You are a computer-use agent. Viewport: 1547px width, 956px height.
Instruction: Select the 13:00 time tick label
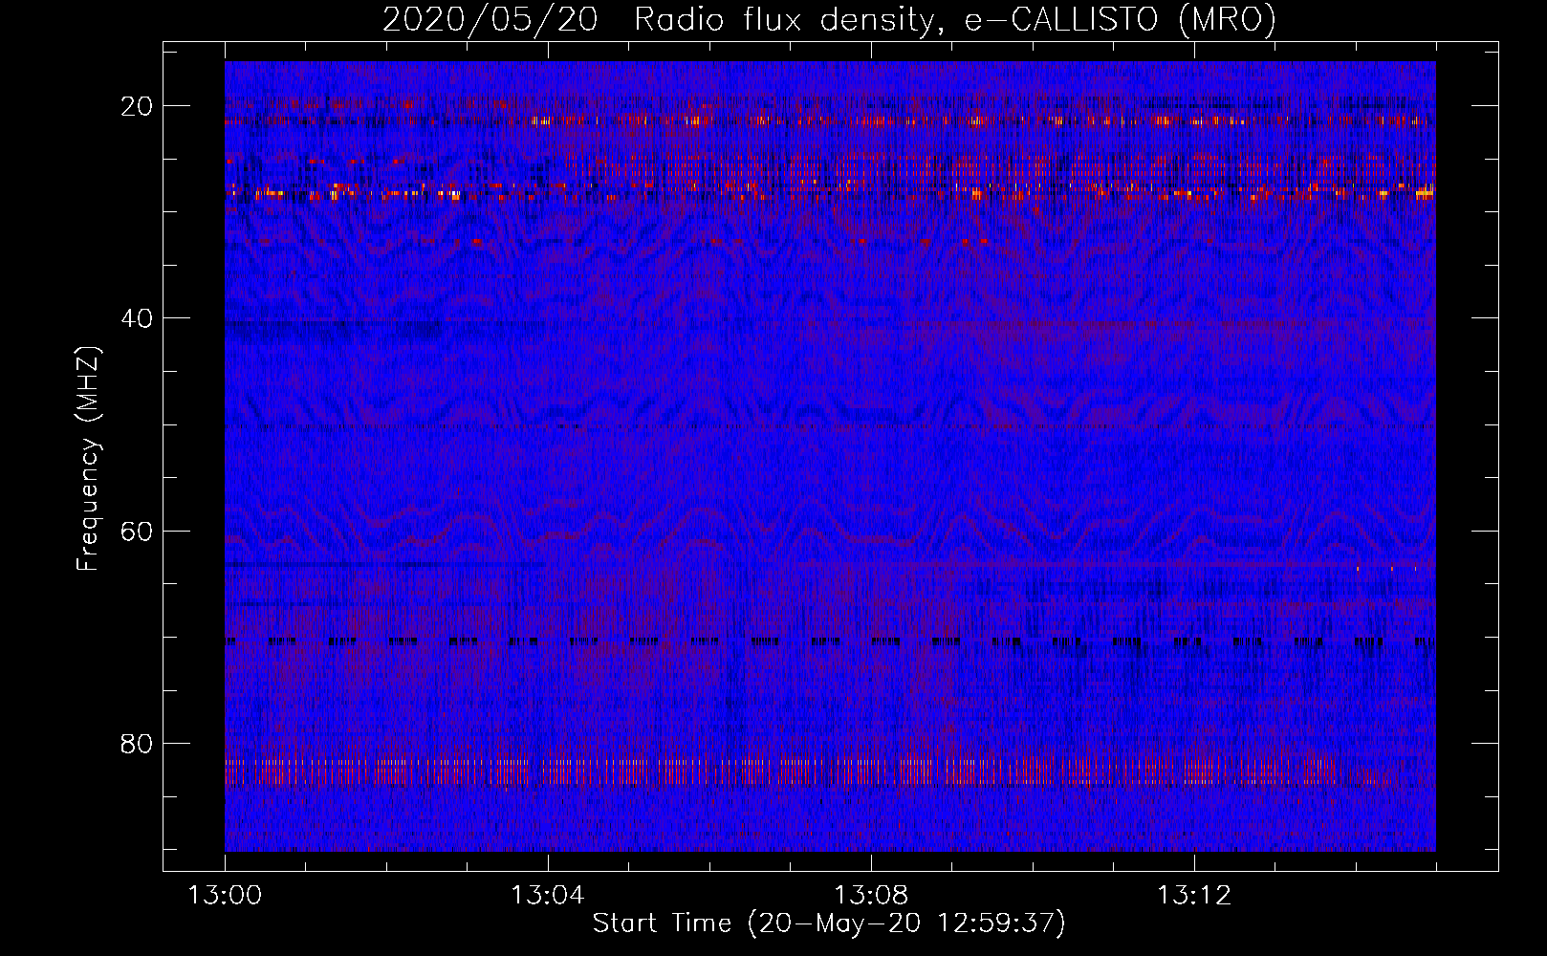[225, 896]
